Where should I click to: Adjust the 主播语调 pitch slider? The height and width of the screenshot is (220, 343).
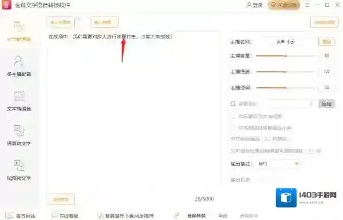pos(285,88)
